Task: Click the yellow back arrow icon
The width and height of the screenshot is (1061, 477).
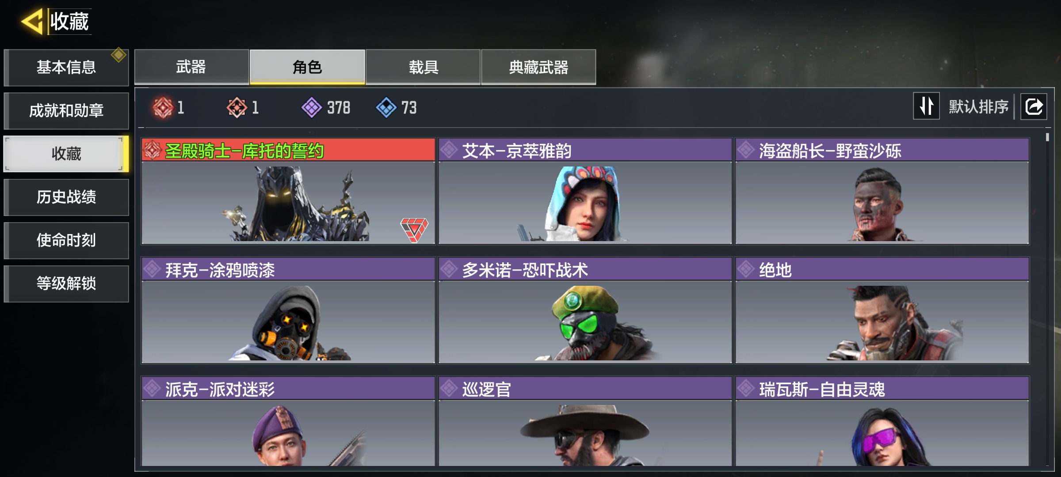Action: 32,21
